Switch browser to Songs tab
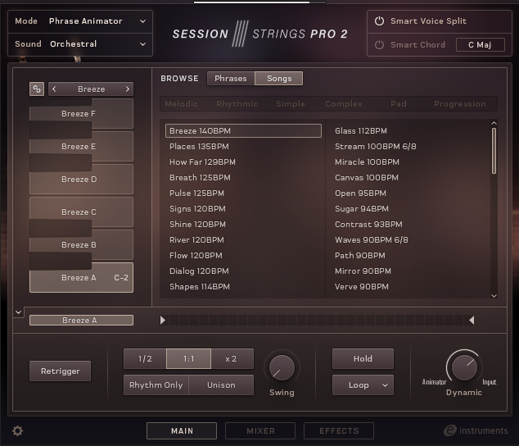519x446 pixels. [x=279, y=78]
